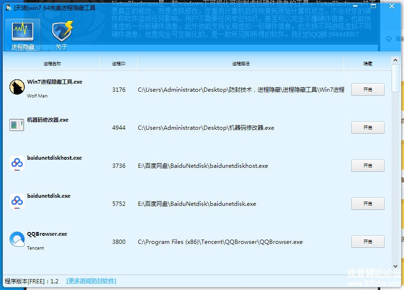Click the scrollbar down arrow
The height and width of the screenshot is (290, 404).
point(395,266)
